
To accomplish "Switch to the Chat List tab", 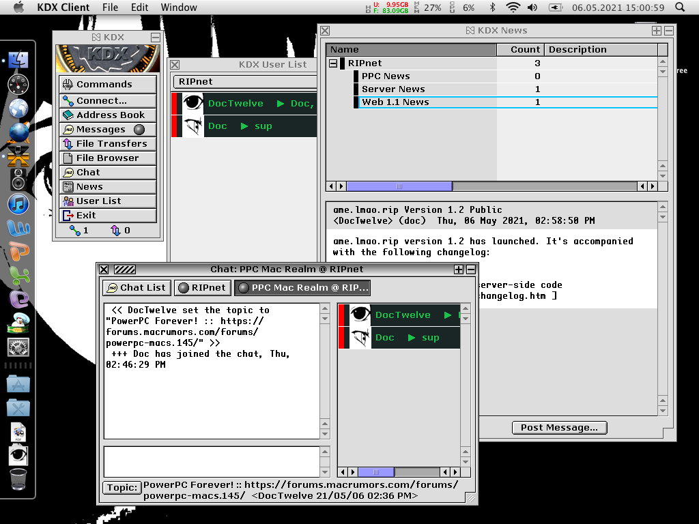I will (x=136, y=288).
